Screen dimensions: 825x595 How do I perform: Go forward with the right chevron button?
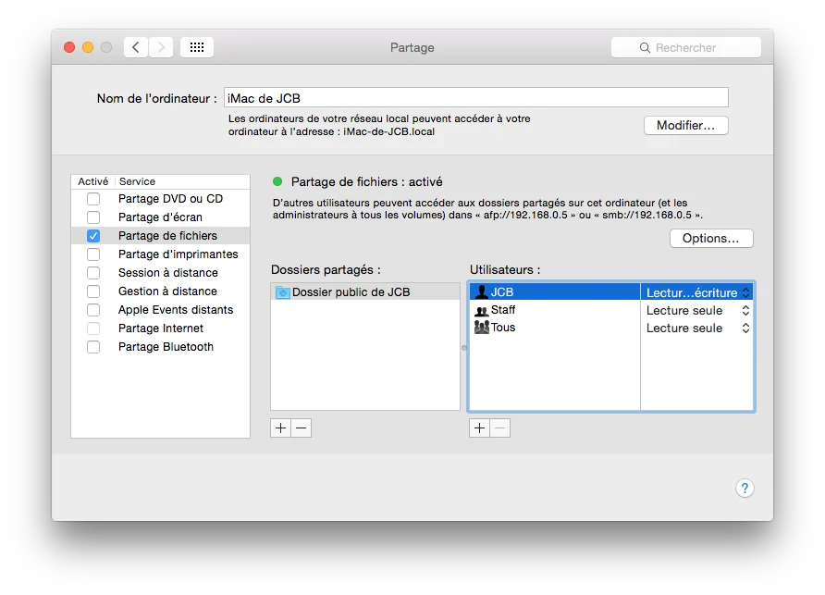tap(161, 47)
